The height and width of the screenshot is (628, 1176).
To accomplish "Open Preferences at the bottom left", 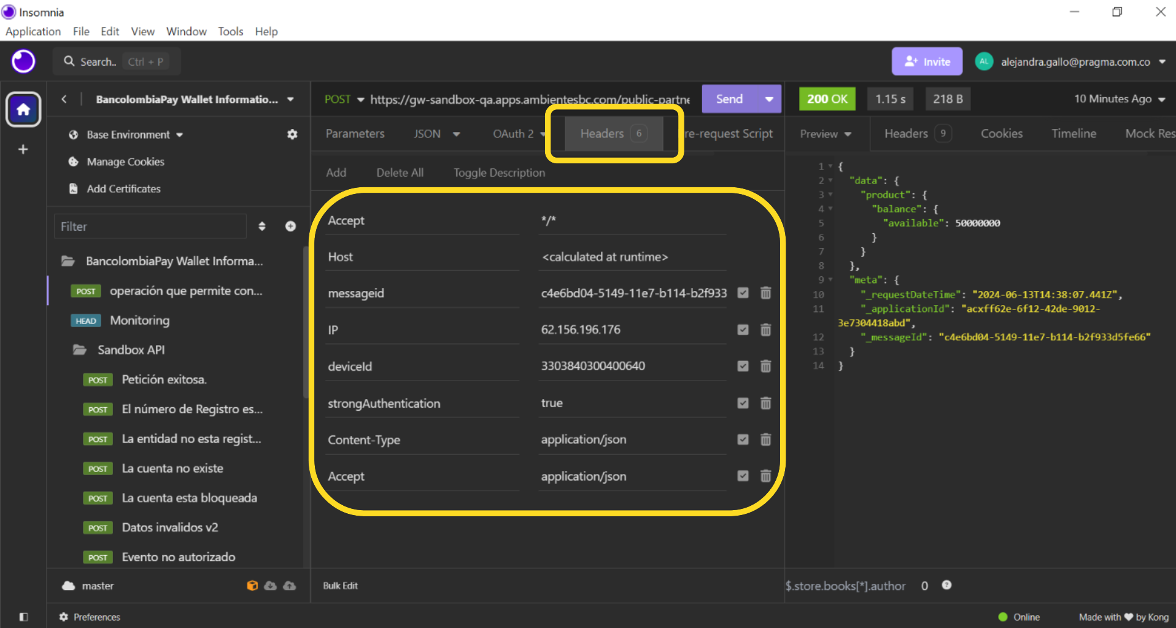I will pyautogui.click(x=90, y=617).
